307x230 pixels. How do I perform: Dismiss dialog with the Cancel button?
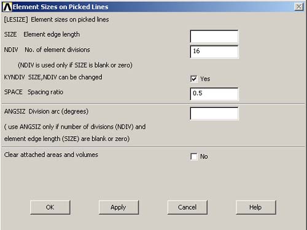pos(187,207)
